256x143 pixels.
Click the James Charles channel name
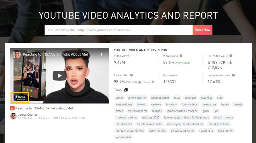[x=28, y=115]
